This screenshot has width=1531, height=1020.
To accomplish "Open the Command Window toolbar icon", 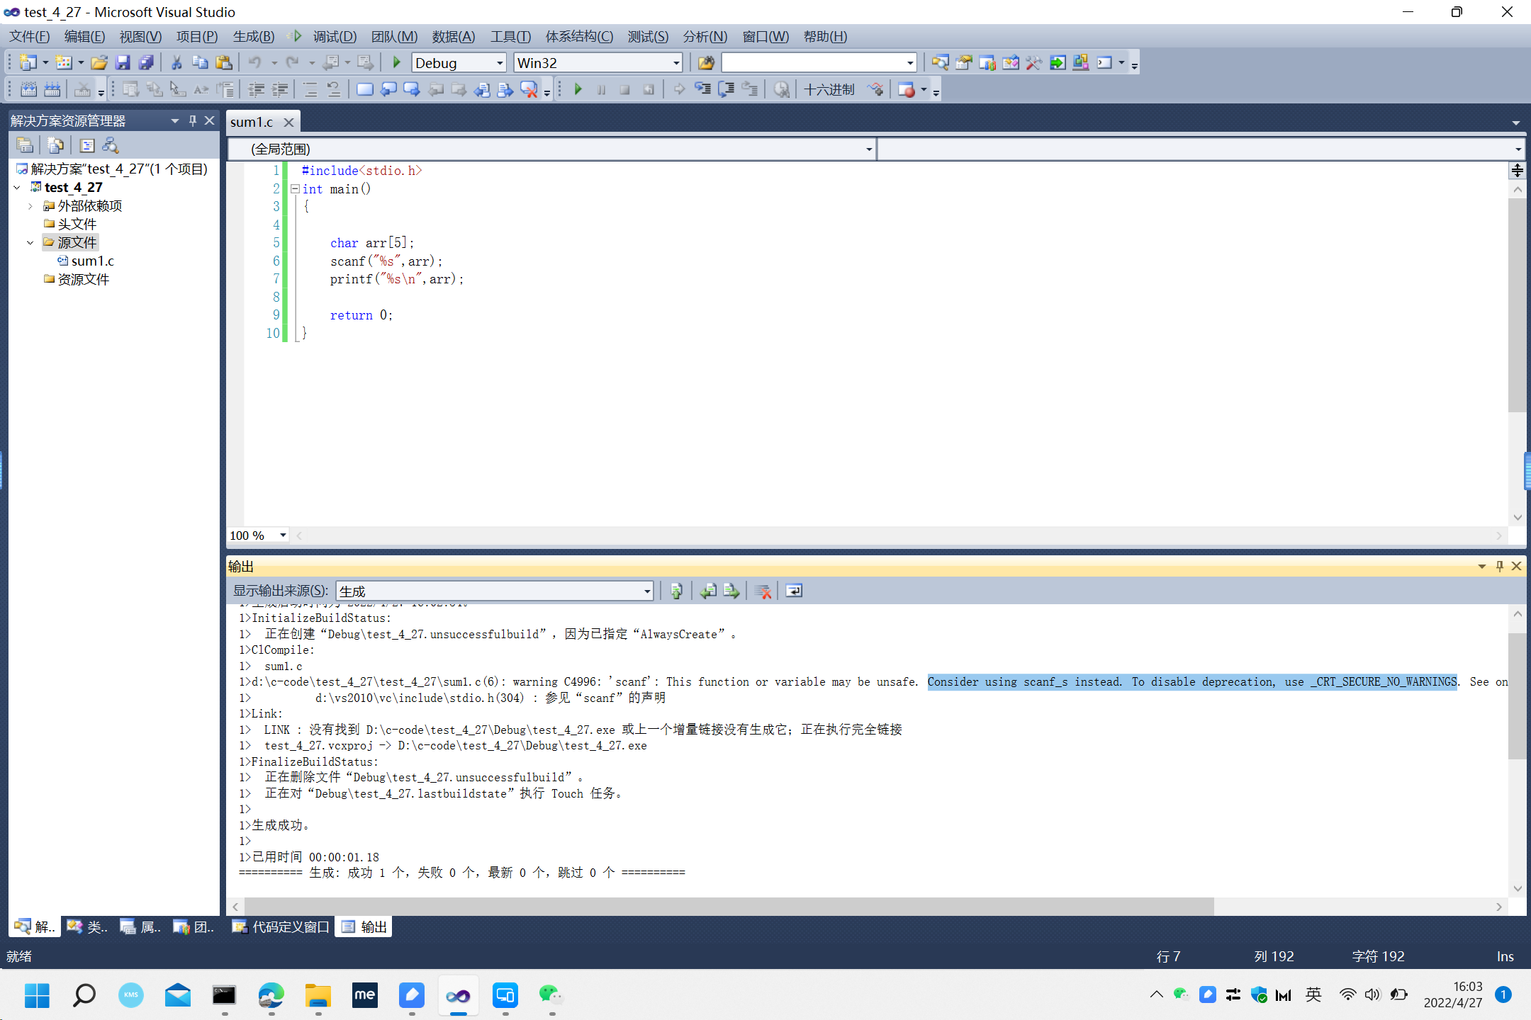I will (x=1104, y=63).
